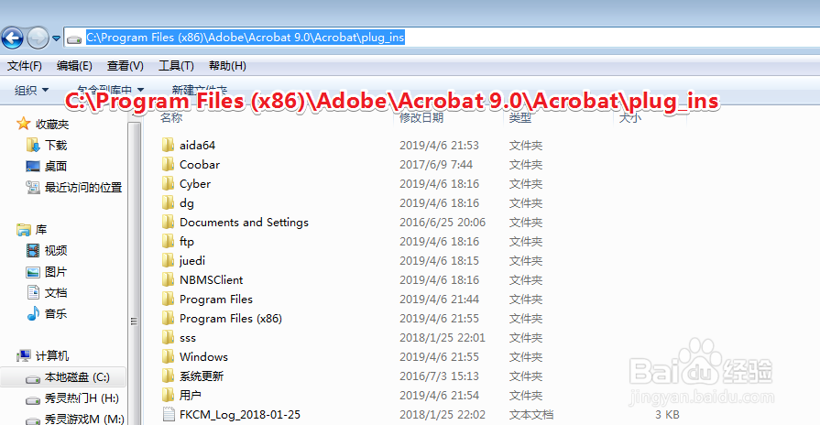The image size is (820, 425).
Task: Sort by the 类型 column header
Action: [520, 117]
